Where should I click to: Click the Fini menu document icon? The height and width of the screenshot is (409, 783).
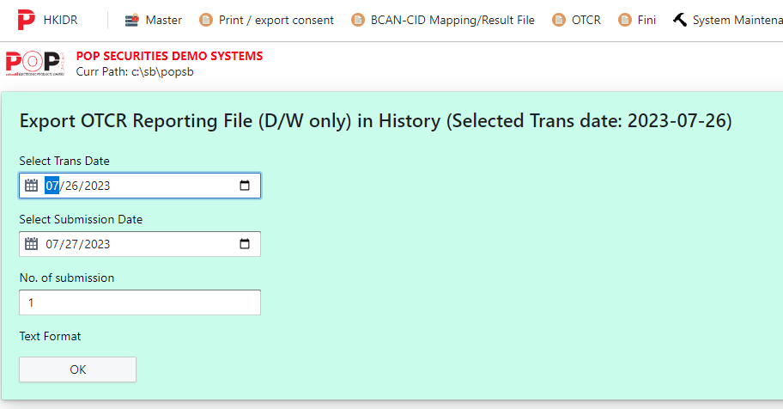[x=625, y=20]
